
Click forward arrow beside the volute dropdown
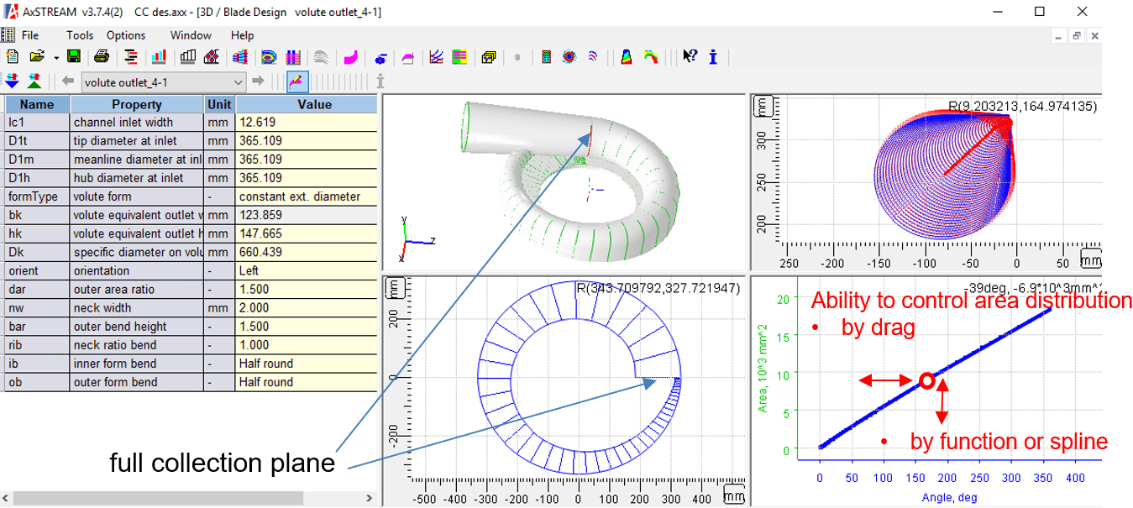[x=260, y=81]
